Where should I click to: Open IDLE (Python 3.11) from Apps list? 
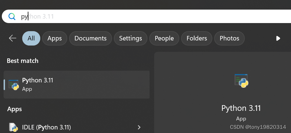point(77,127)
